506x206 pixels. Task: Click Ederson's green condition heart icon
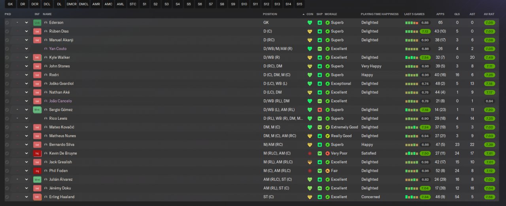pos(310,22)
